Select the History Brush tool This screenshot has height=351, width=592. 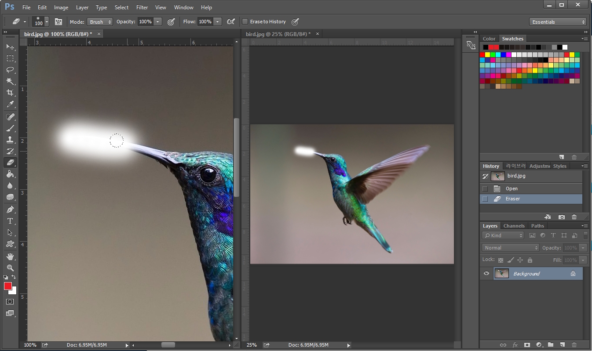[x=10, y=151]
